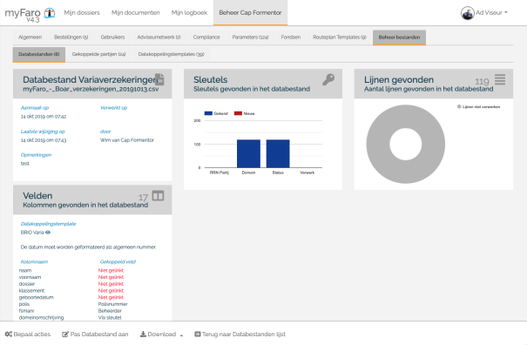Toggle the Lijnen niet verwerken legend item
The width and height of the screenshot is (527, 345).
[478, 106]
